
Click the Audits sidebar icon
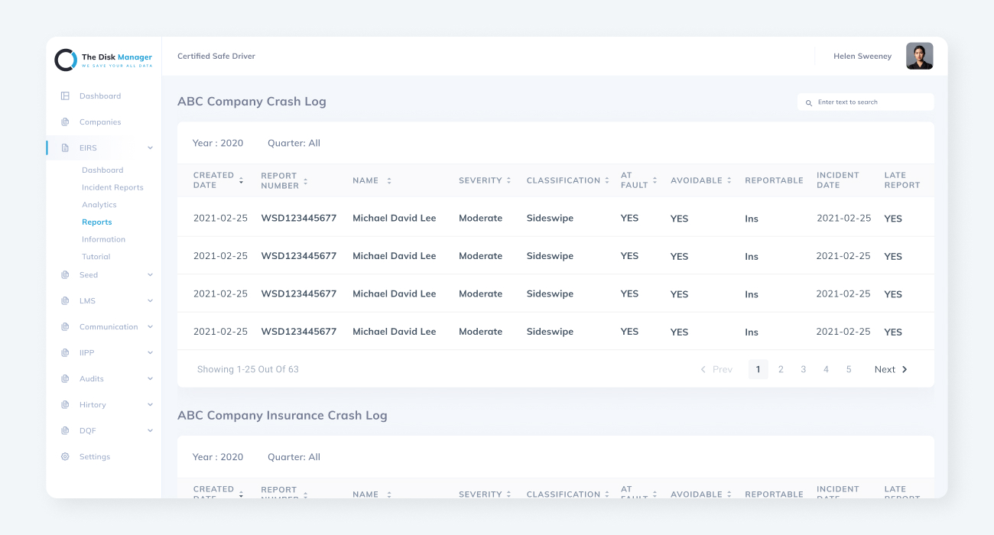[65, 379]
